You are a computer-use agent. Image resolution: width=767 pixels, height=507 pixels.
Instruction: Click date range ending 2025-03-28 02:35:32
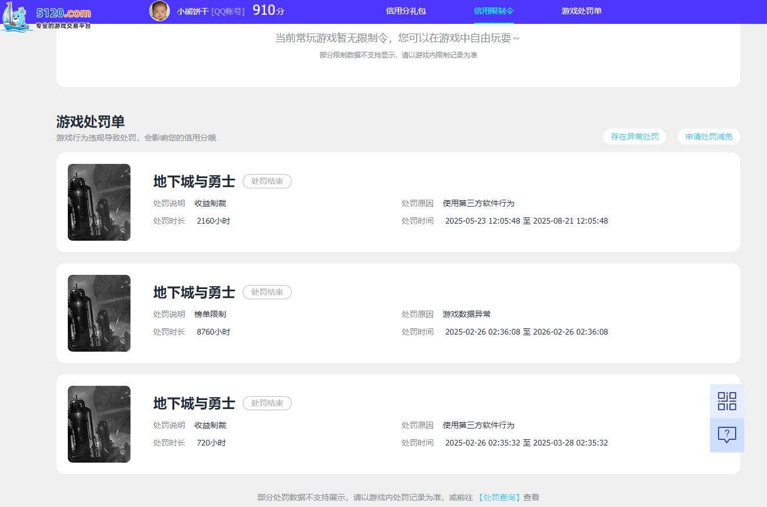(x=526, y=443)
